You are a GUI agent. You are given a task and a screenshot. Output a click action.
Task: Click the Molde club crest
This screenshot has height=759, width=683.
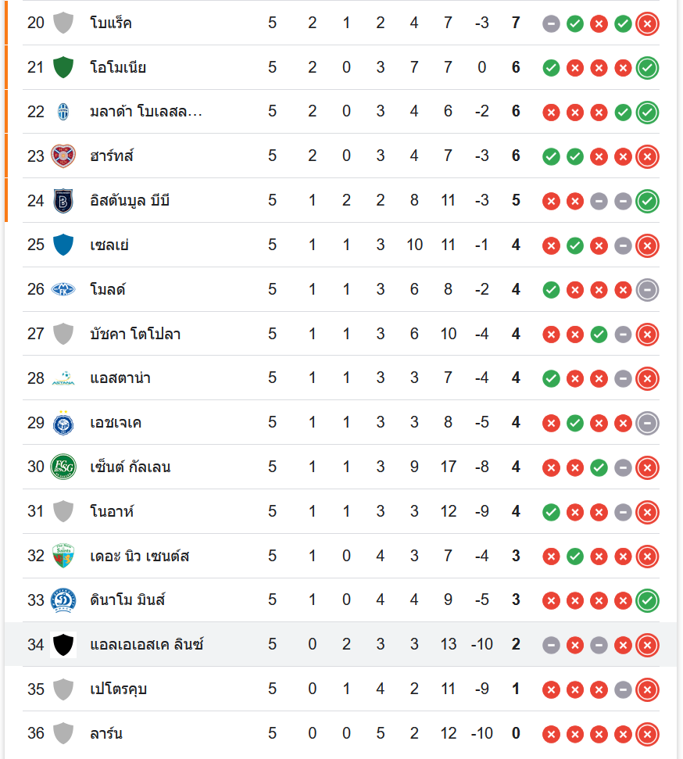tap(63, 290)
